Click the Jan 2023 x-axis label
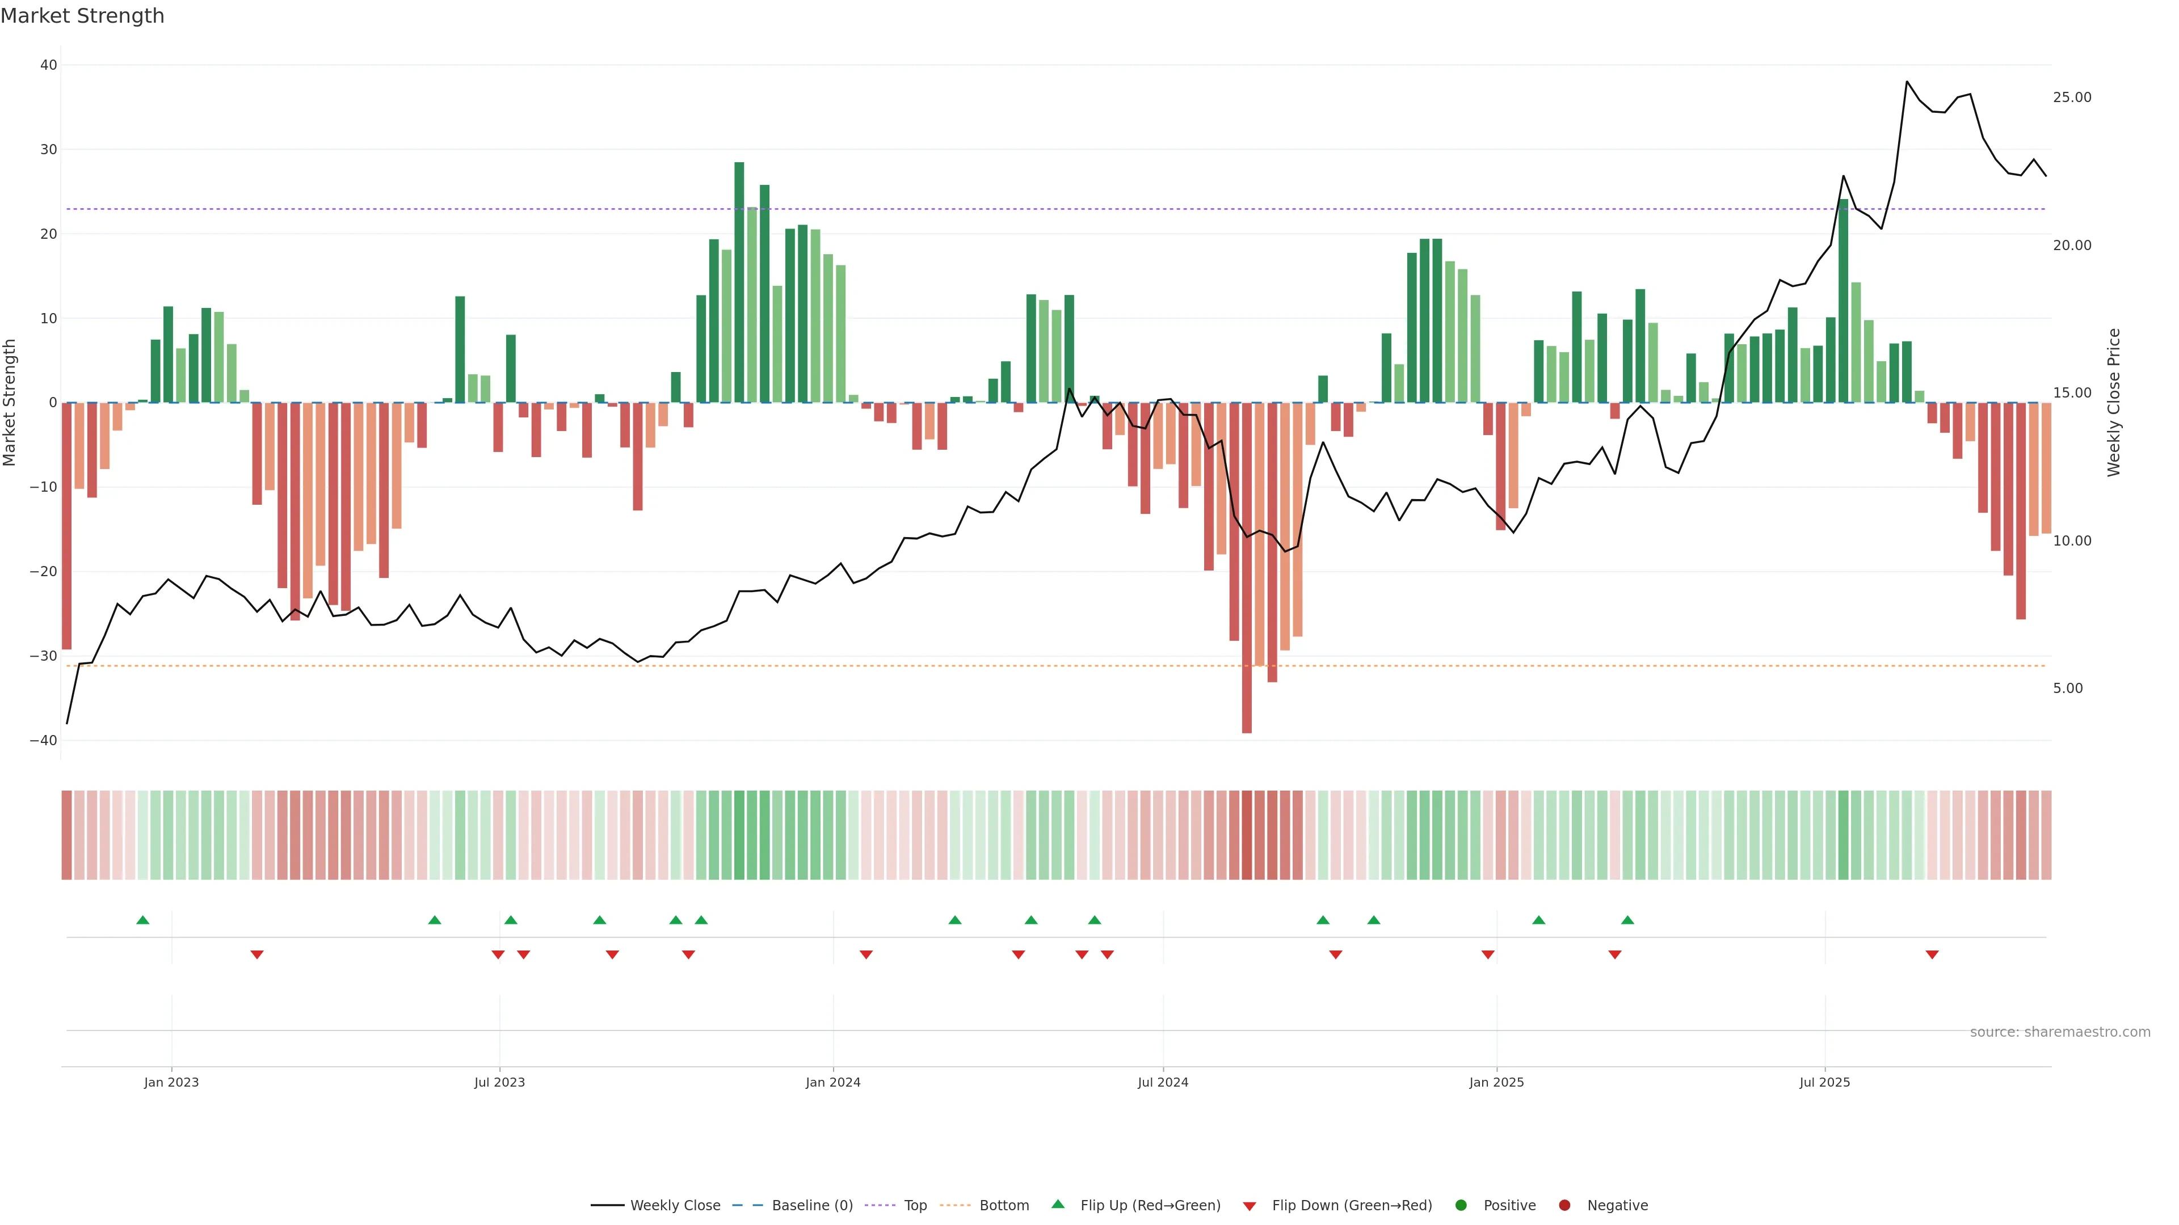Screen dimensions: 2179x1225 171,1082
